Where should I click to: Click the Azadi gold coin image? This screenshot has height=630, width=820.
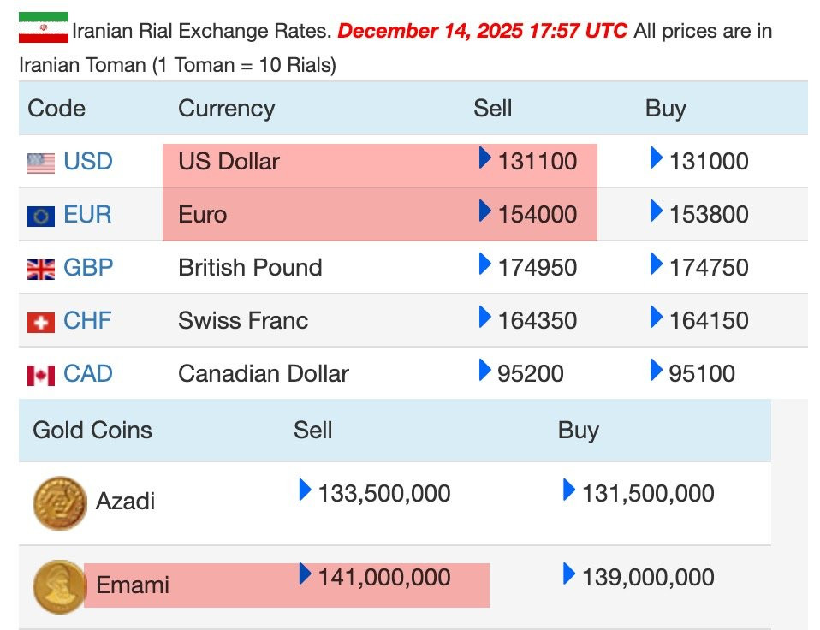(60, 503)
